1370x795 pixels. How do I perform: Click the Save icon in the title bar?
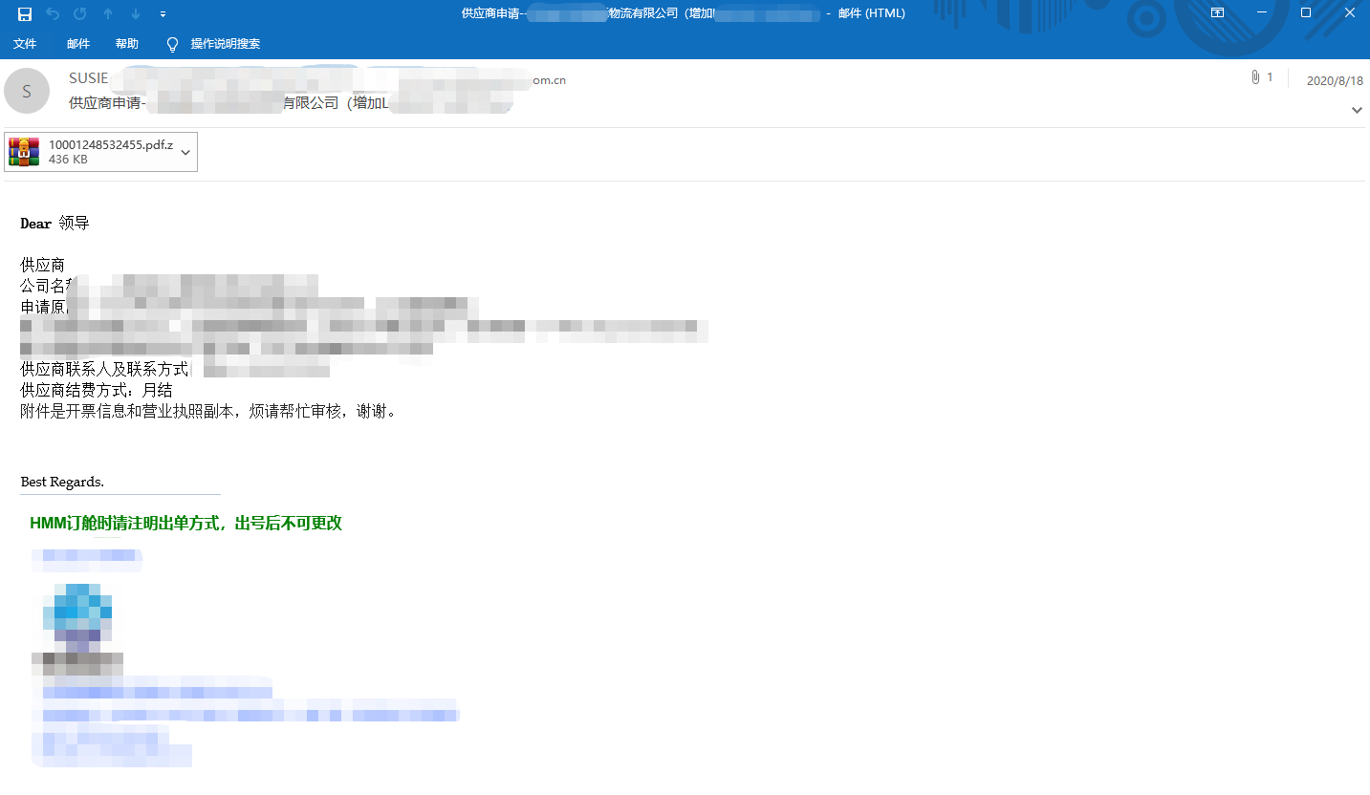coord(25,13)
